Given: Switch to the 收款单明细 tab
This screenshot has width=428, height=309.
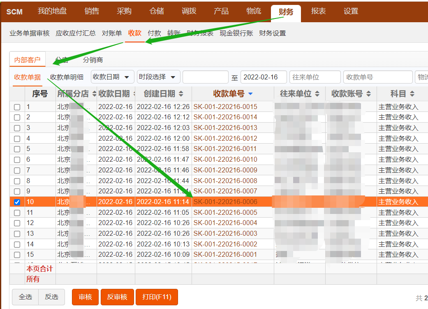Looking at the screenshot, I should coord(67,77).
